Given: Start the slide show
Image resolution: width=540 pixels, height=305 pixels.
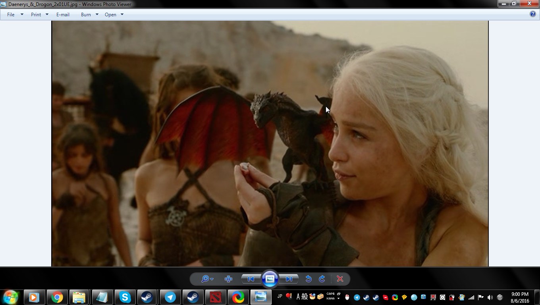Looking at the screenshot, I should tap(270, 279).
